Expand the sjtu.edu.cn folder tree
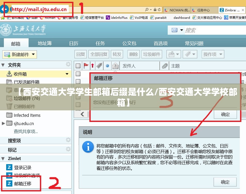The width and height of the screenshot is (246, 194). coord(3,123)
